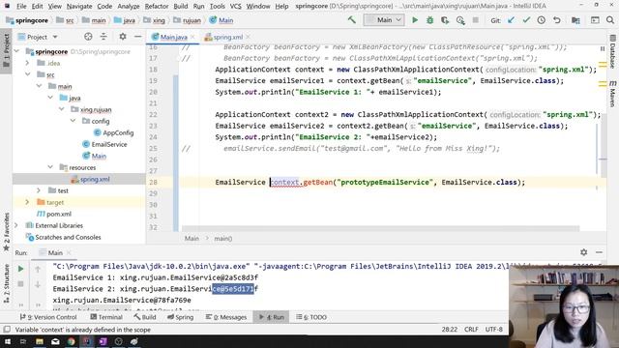The image size is (619, 348).
Task: Collapse the config package
Action: point(74,121)
